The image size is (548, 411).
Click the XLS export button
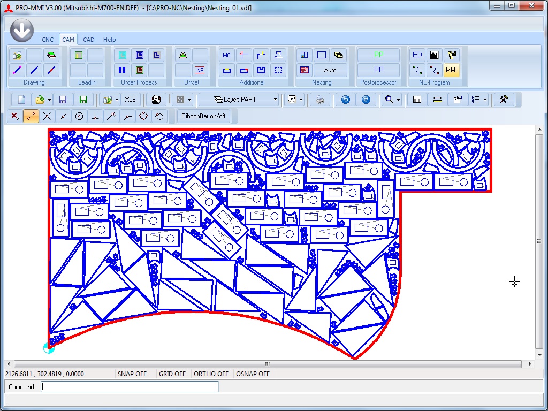[x=130, y=100]
